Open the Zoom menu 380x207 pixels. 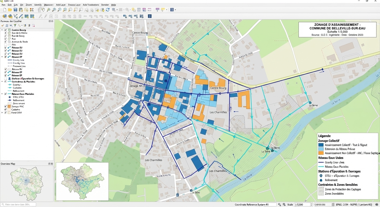29,5
